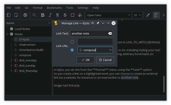This screenshot has height=105, width=171.
Task: Open the Go menu
Action: click(27, 8)
